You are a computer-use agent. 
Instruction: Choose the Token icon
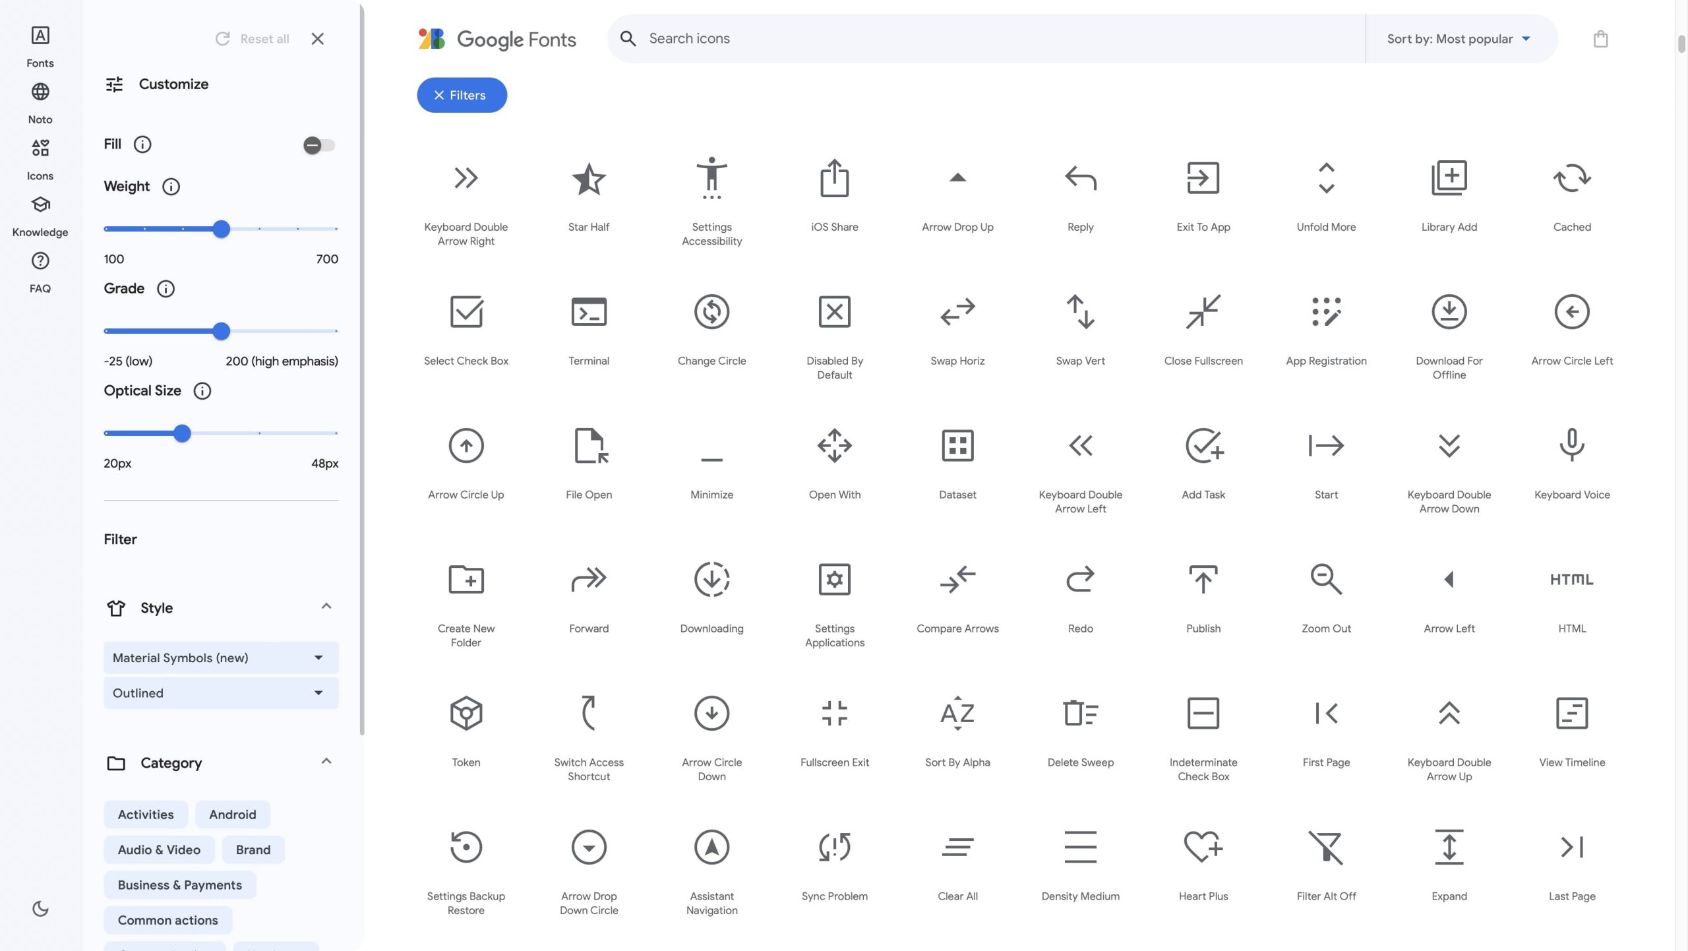[x=466, y=714]
